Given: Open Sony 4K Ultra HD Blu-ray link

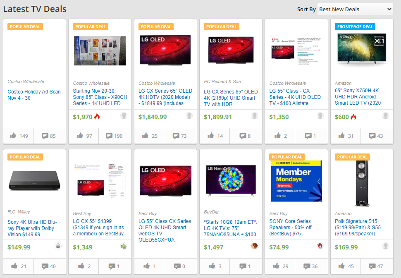Looking at the screenshot, I should click(x=32, y=228).
